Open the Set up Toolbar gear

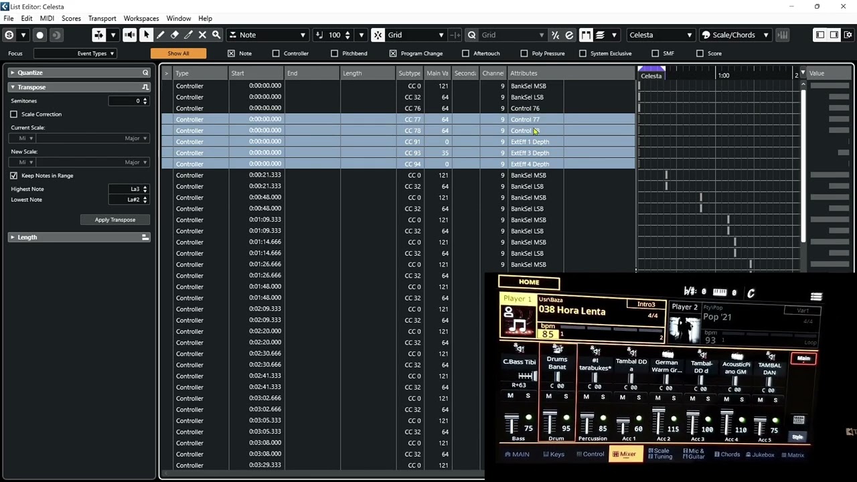848,35
